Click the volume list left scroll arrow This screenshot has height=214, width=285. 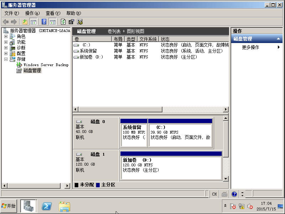76,109
